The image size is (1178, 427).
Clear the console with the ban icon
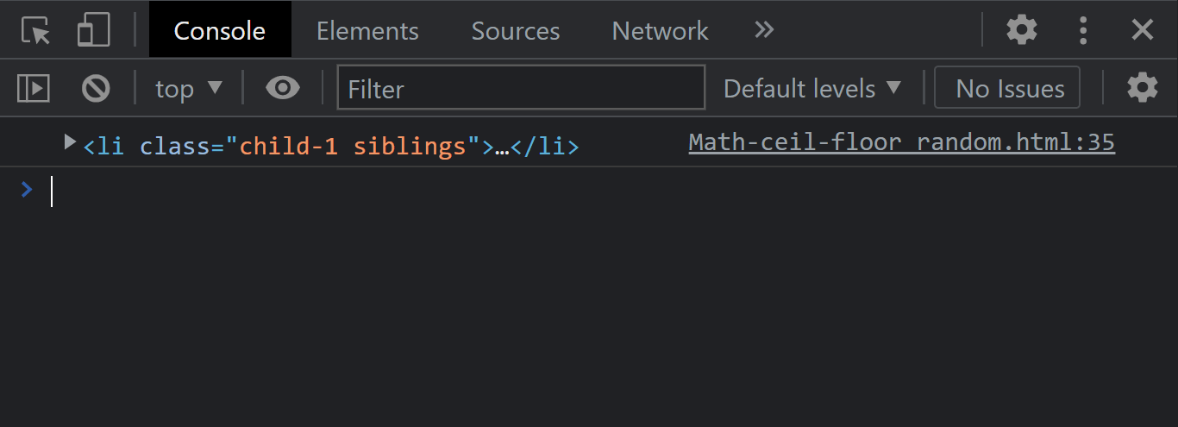(96, 88)
